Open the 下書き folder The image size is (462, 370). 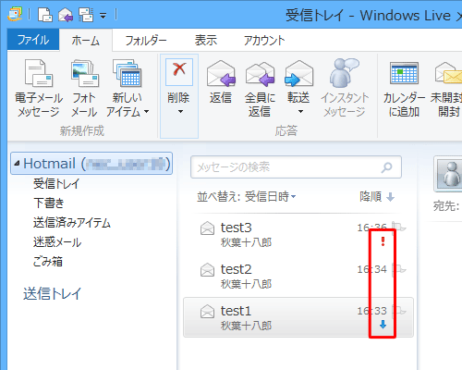click(49, 203)
